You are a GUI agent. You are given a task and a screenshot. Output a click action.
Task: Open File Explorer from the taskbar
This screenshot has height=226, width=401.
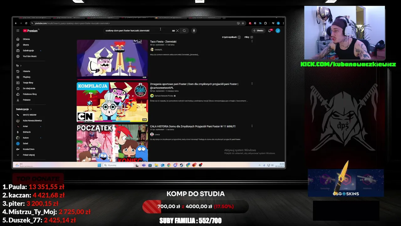(x=156, y=165)
